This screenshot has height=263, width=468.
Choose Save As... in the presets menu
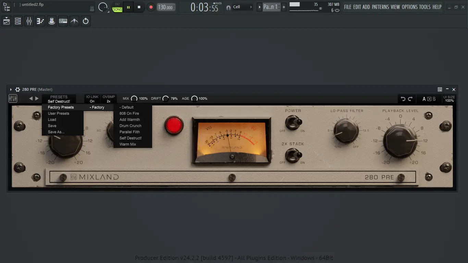coord(63,132)
